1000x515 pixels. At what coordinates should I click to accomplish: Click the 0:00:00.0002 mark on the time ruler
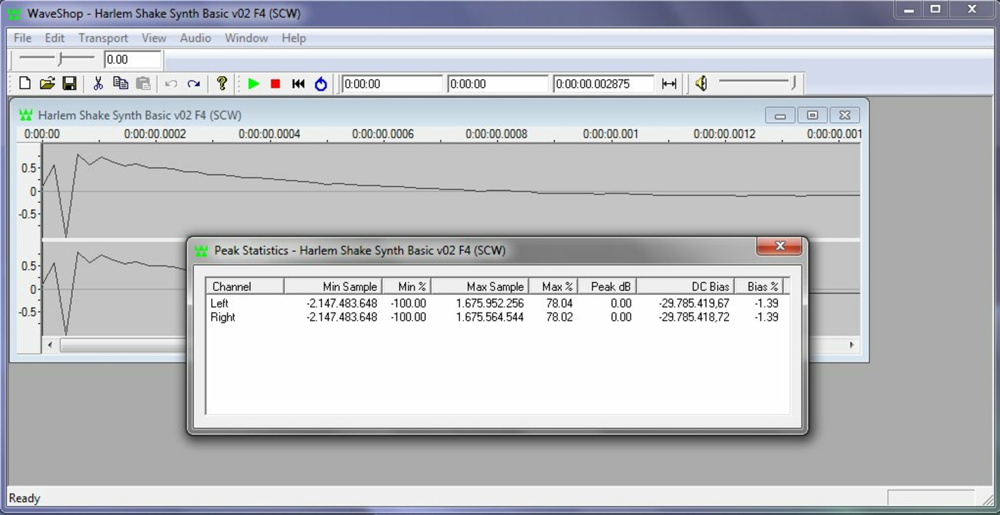point(155,134)
